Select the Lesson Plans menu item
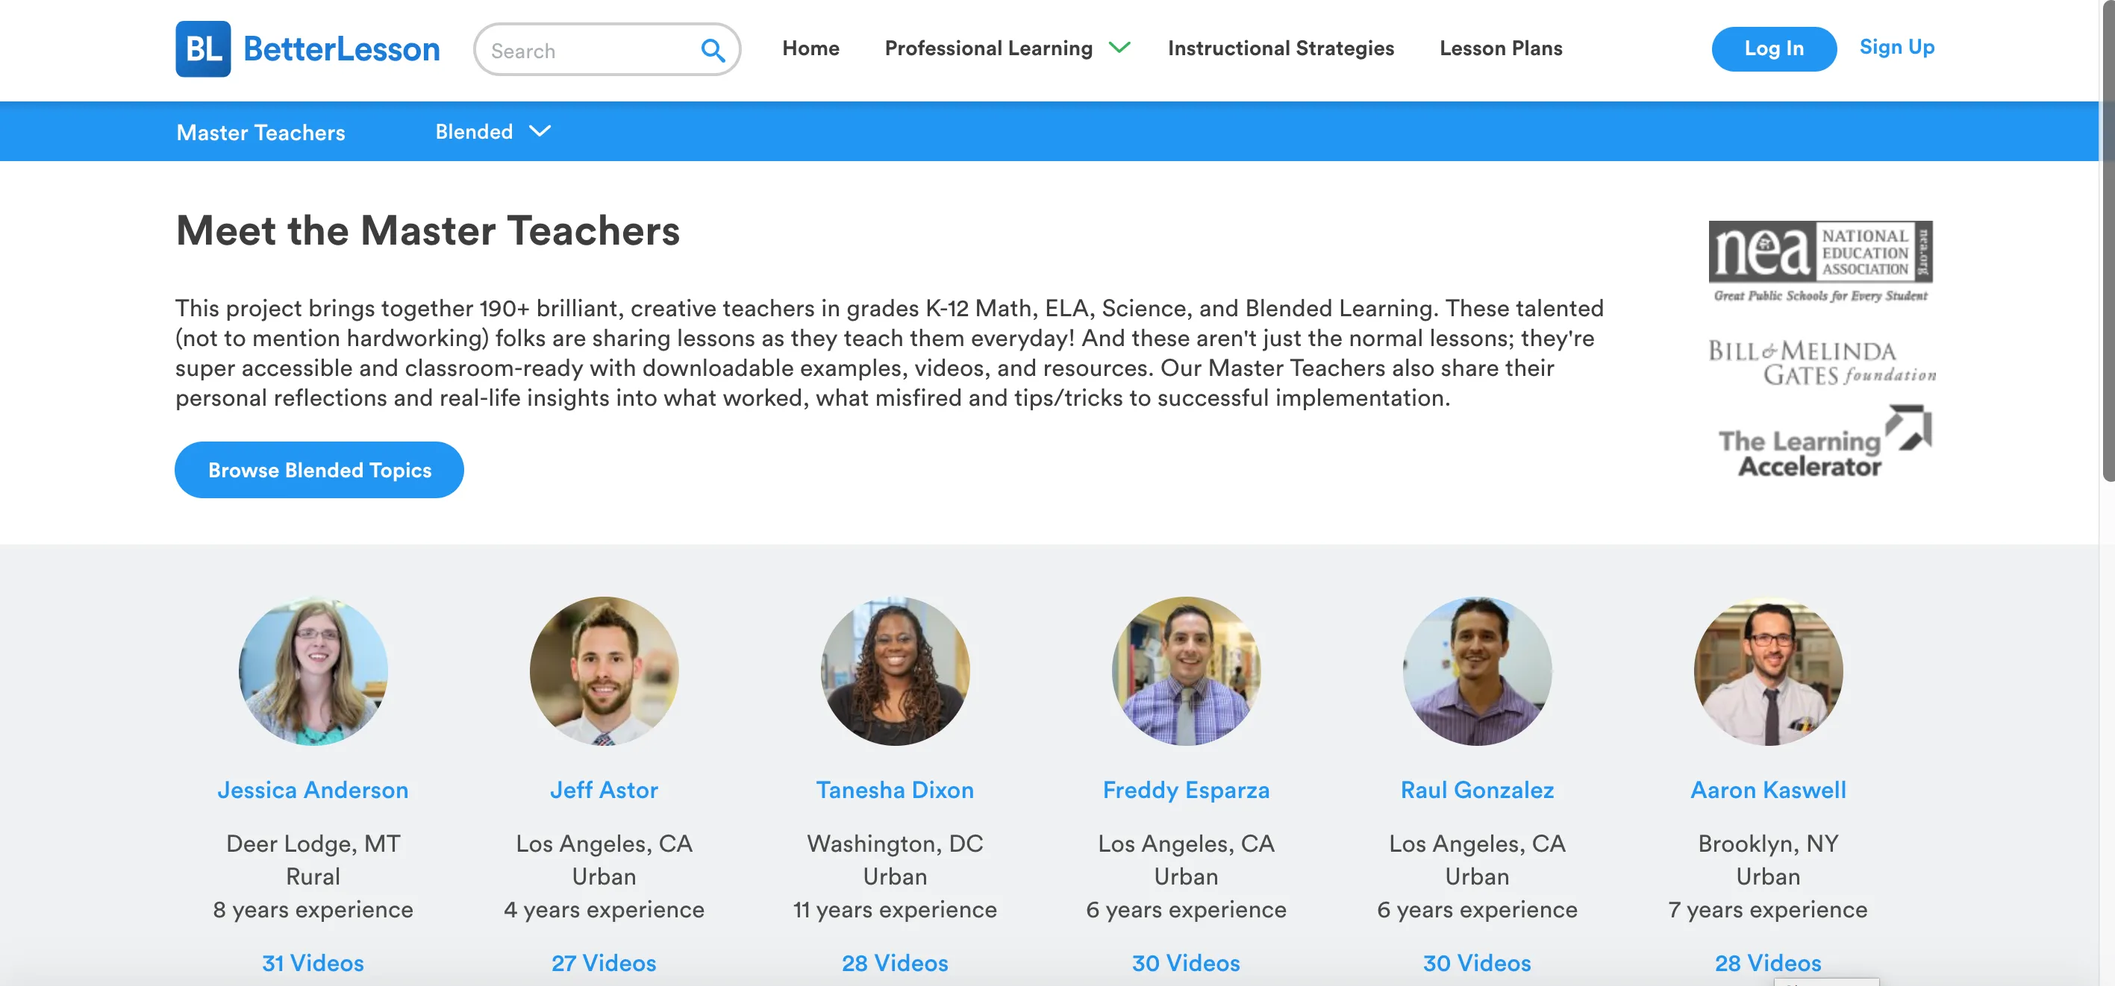This screenshot has width=2115, height=986. pyautogui.click(x=1500, y=47)
